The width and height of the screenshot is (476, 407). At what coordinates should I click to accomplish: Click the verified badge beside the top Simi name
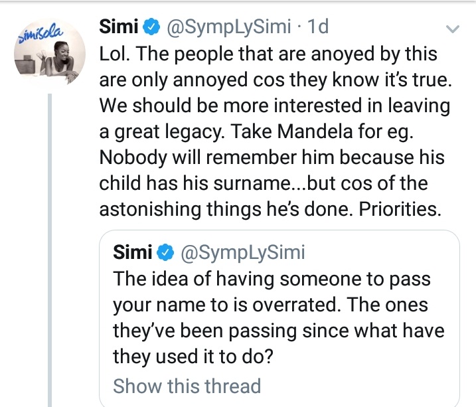point(151,27)
